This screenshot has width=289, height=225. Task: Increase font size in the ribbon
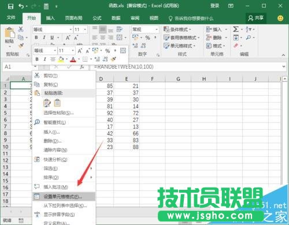68,37
